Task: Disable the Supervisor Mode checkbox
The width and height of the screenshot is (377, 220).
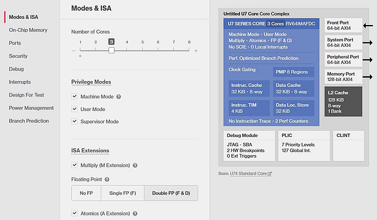Action: coord(75,122)
